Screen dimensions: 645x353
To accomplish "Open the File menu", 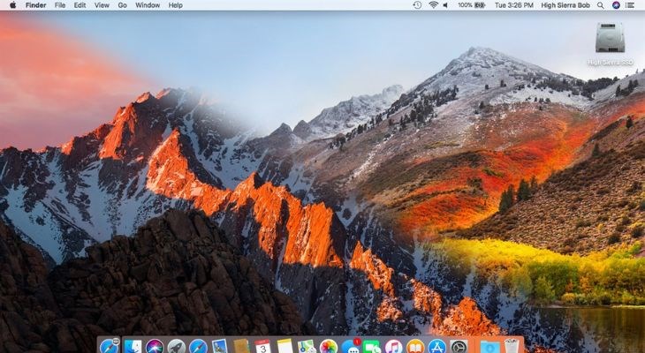I will click(60, 5).
